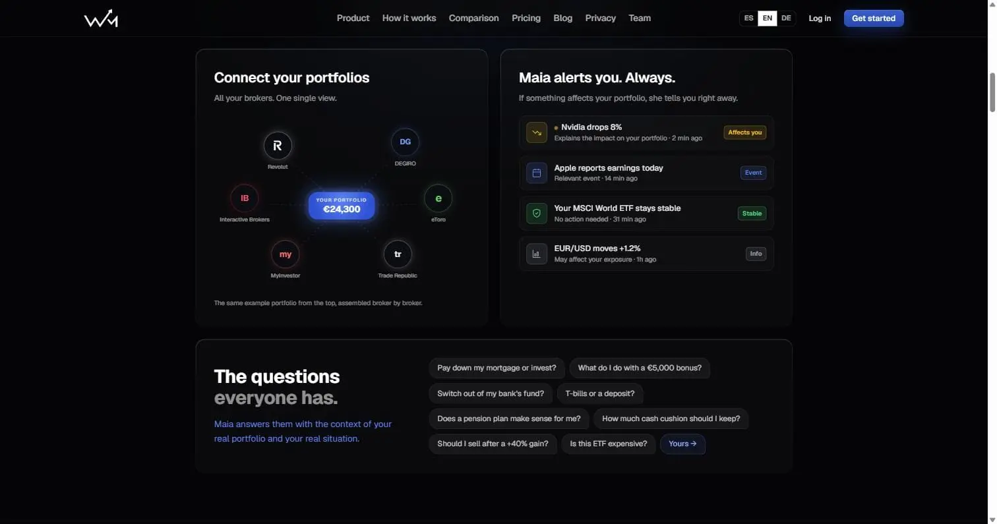997x524 pixels.
Task: Click the Your Portfolio €24,300 badge
Action: [x=342, y=206]
